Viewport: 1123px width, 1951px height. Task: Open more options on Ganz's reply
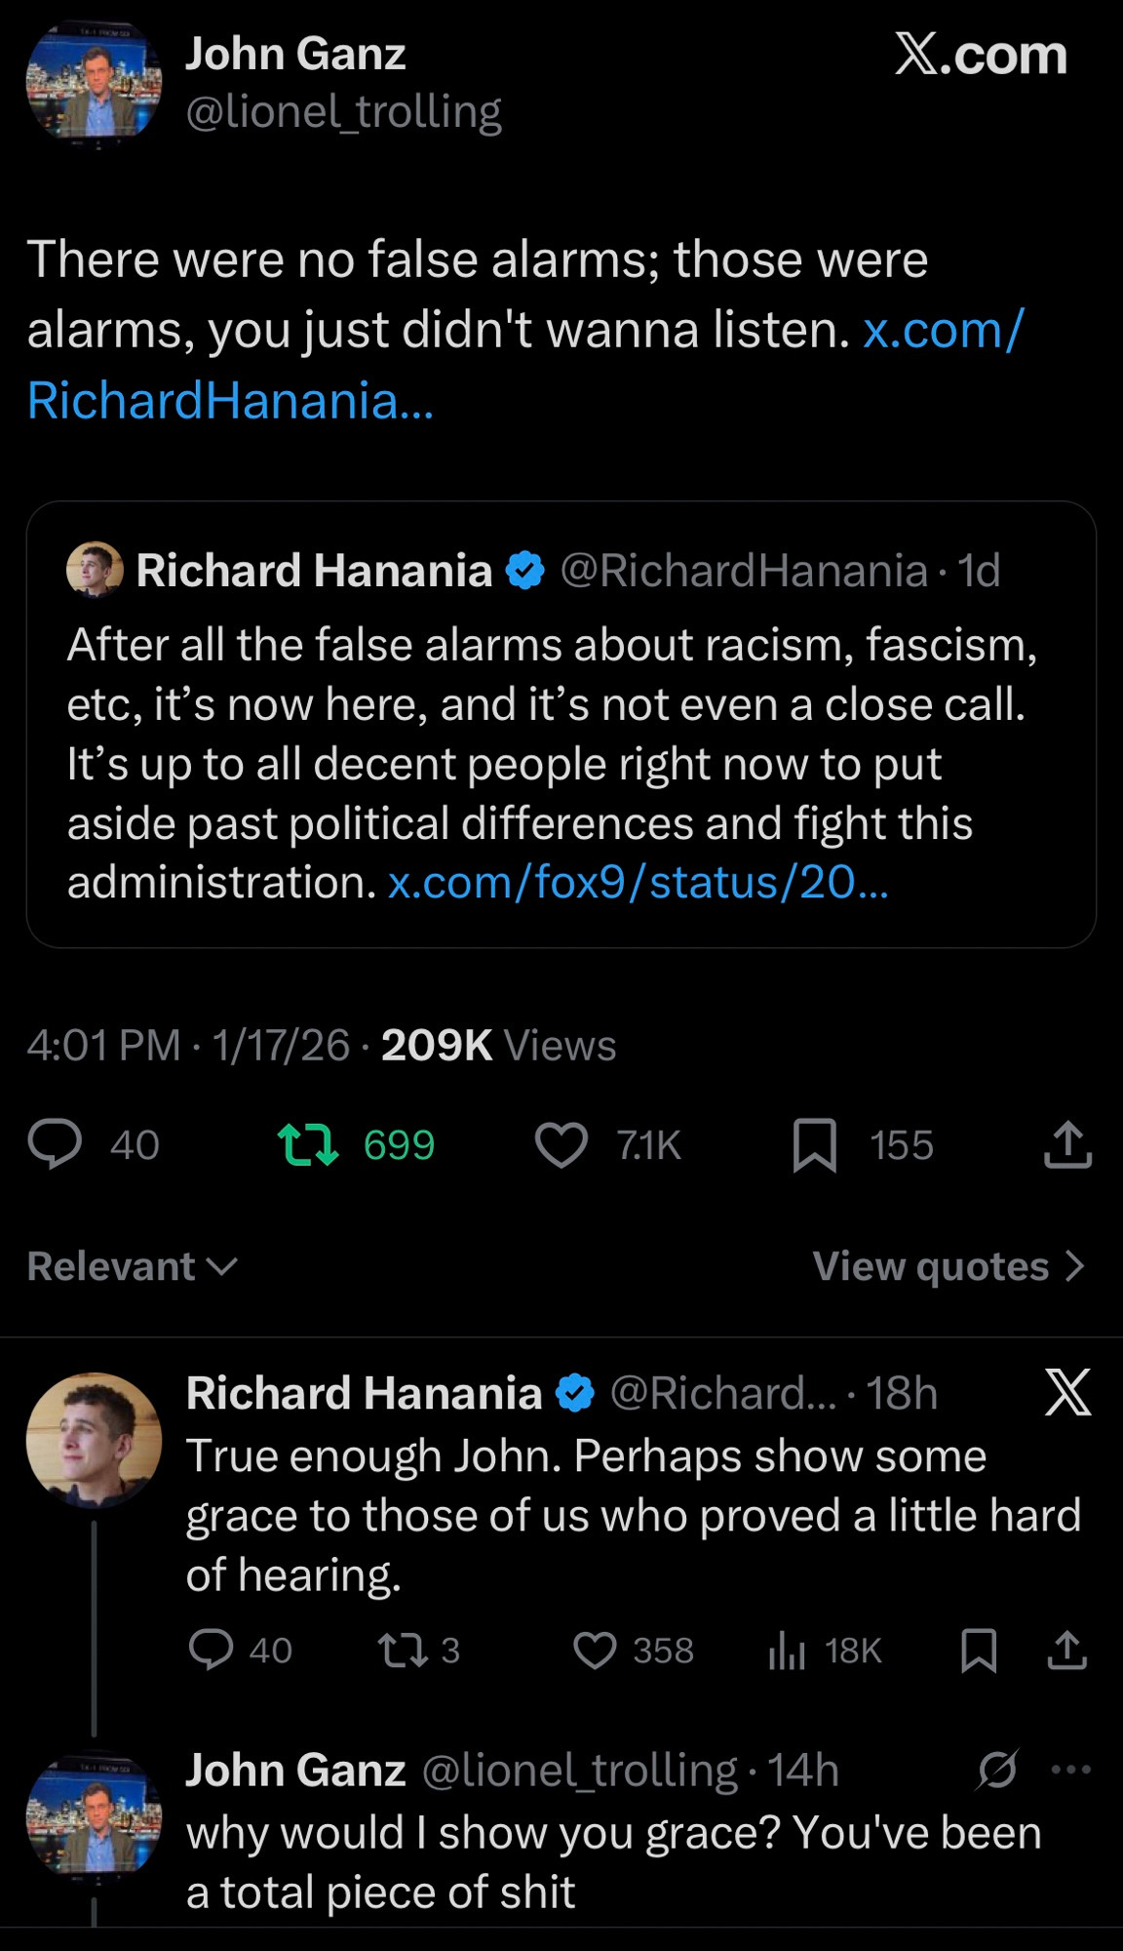tap(1071, 1770)
